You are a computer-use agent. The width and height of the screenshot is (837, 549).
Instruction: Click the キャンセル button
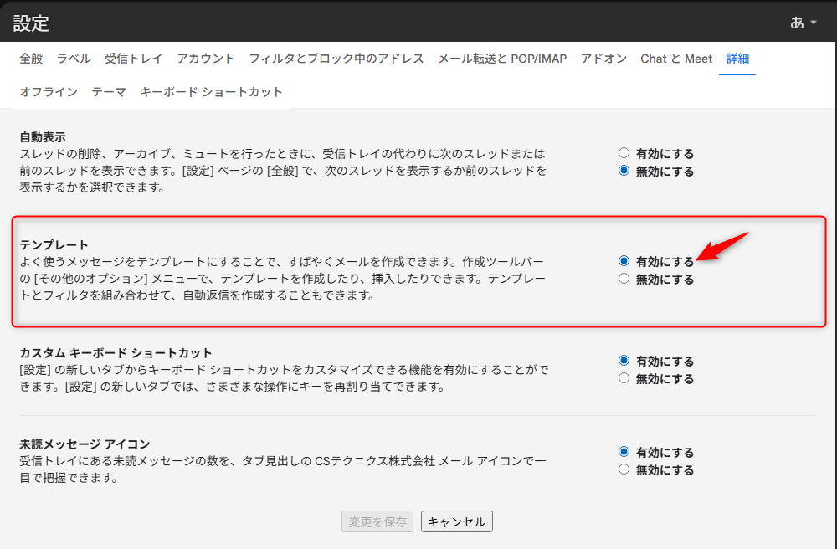[456, 521]
